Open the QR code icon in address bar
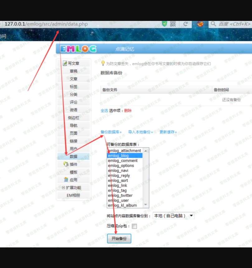 173,24
